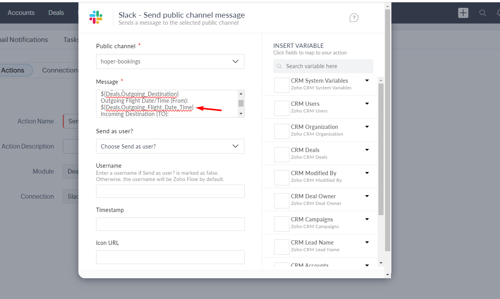The width and height of the screenshot is (500, 299).
Task: Click the dialog's outer scrollbar thumb
Action: [387, 130]
